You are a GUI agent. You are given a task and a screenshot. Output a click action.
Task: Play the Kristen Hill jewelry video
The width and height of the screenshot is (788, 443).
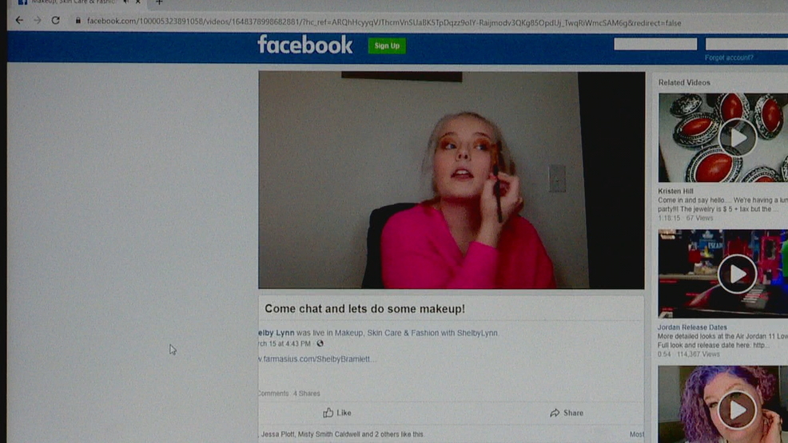tap(736, 138)
